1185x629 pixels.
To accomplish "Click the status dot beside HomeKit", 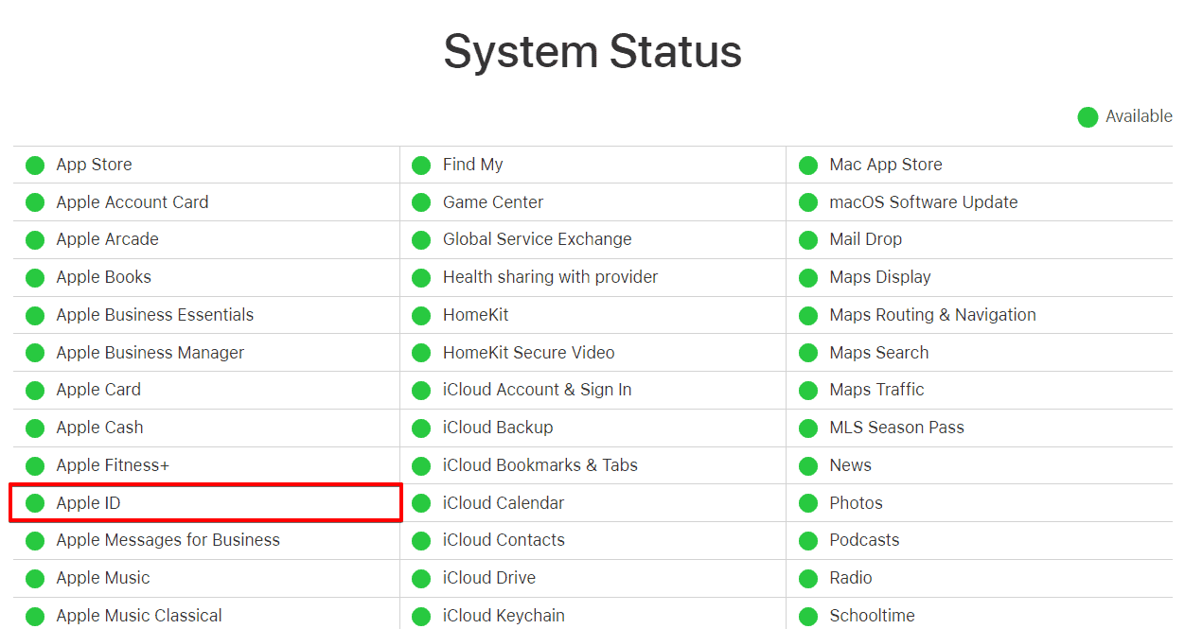I will (421, 315).
